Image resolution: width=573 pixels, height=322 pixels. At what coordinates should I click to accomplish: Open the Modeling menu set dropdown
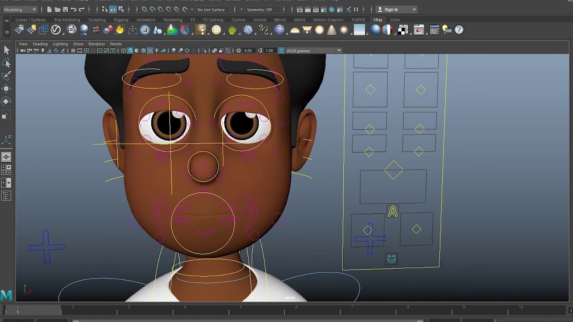point(20,9)
